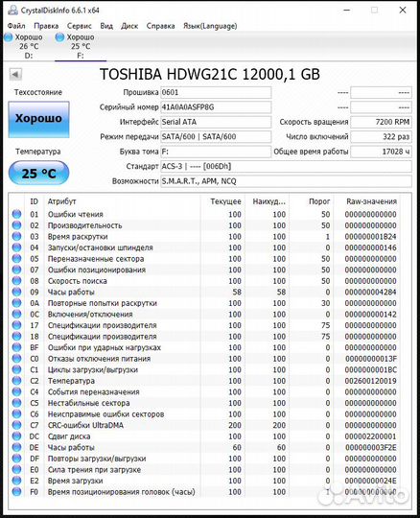The height and width of the screenshot is (518, 420).
Task: Click status icon for Время загрузки row
Action: 16,481
